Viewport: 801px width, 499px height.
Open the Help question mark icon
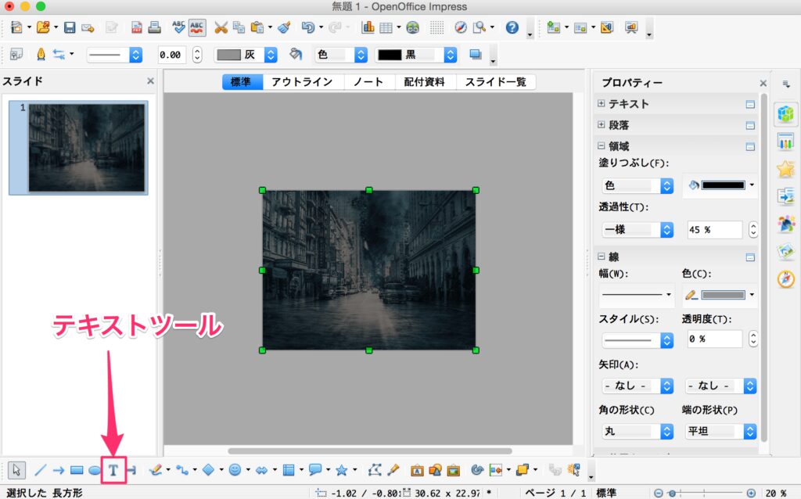pos(512,27)
